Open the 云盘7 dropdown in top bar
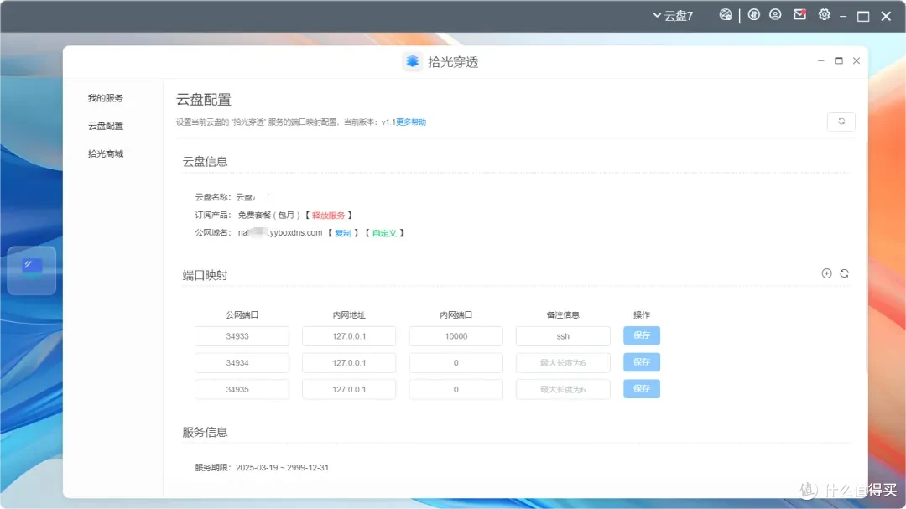The image size is (906, 509). (673, 16)
